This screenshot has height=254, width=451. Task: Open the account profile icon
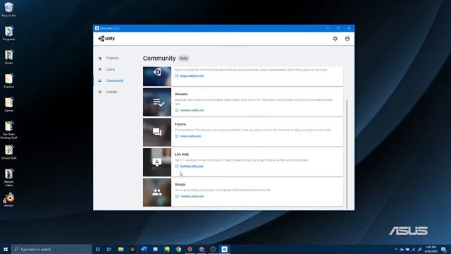(347, 39)
